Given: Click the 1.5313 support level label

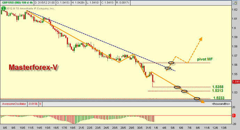Looking at the screenshot, I should coord(217,91).
